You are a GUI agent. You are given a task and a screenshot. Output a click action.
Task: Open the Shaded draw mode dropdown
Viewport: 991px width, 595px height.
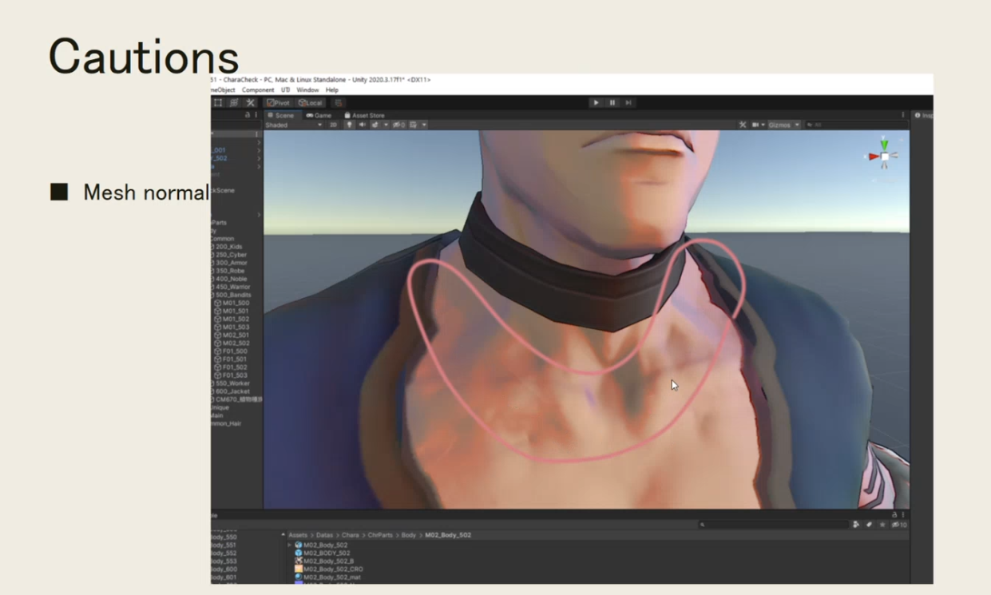[x=293, y=125]
